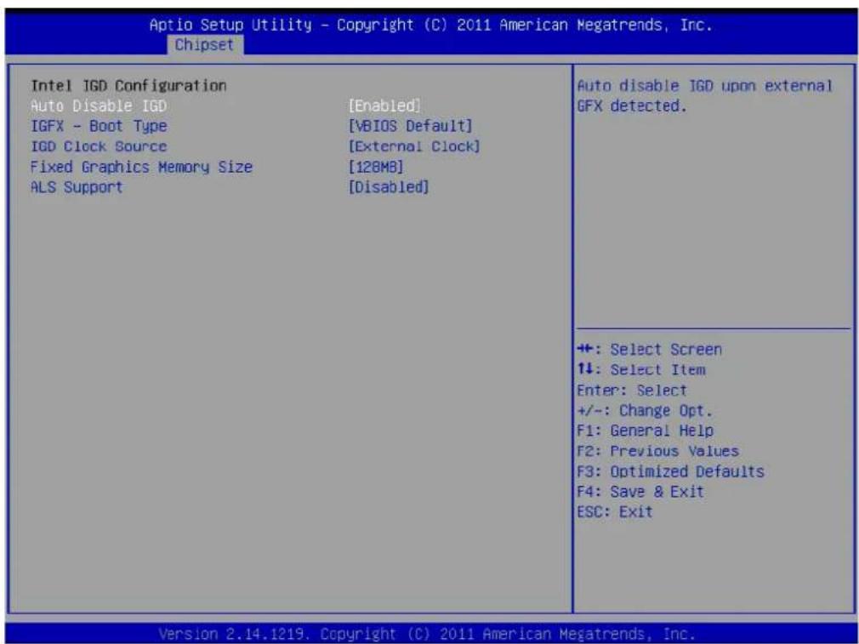Toggle the ALS Support [Disabled] value
The image size is (859, 644).
tap(389, 187)
